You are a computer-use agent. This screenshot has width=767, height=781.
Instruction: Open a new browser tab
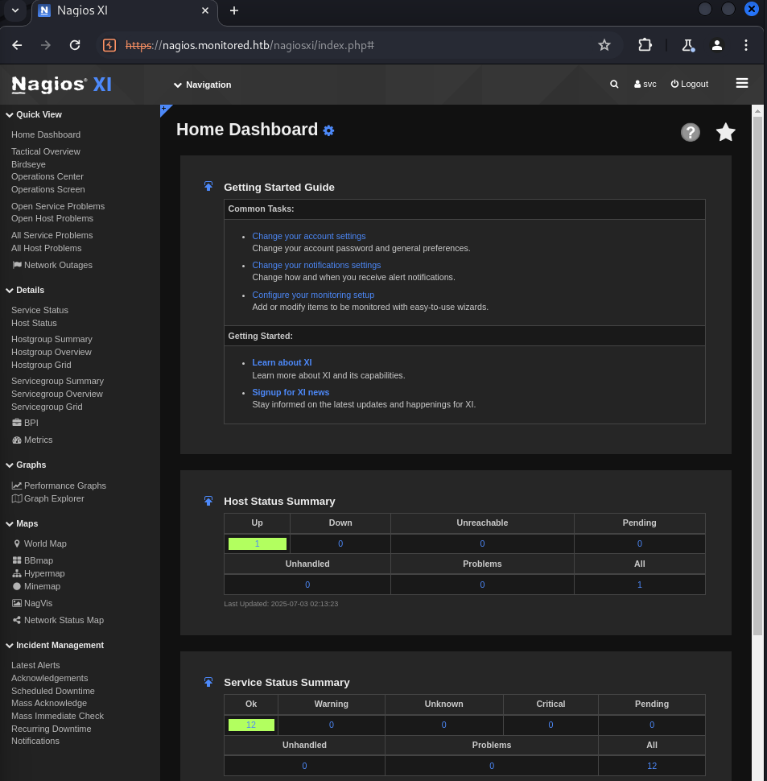pyautogui.click(x=234, y=10)
